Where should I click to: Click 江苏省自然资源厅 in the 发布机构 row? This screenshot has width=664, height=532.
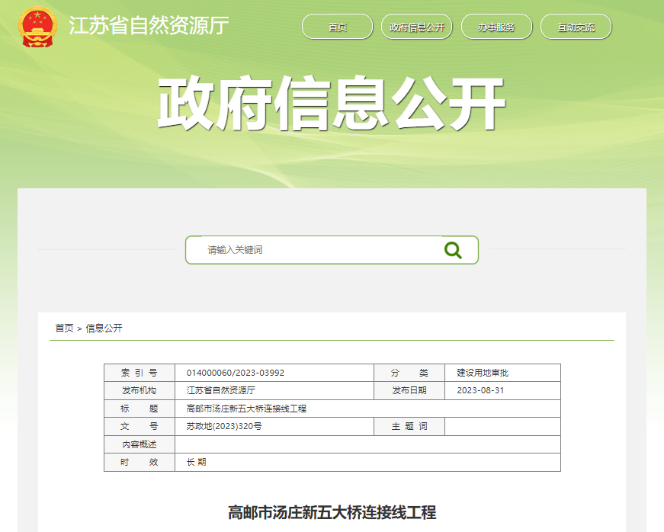tap(221, 391)
